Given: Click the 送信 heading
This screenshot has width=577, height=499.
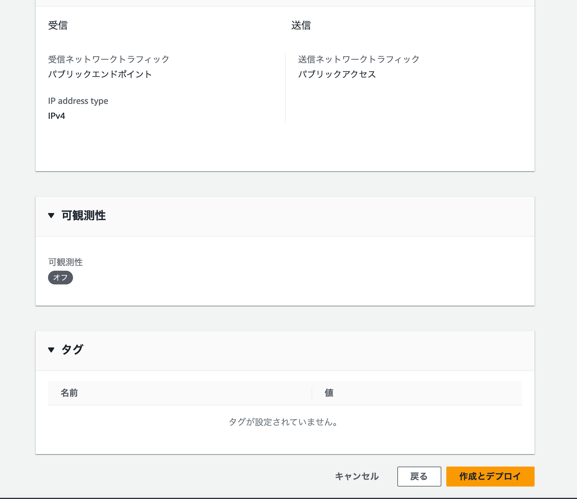Looking at the screenshot, I should pos(301,25).
